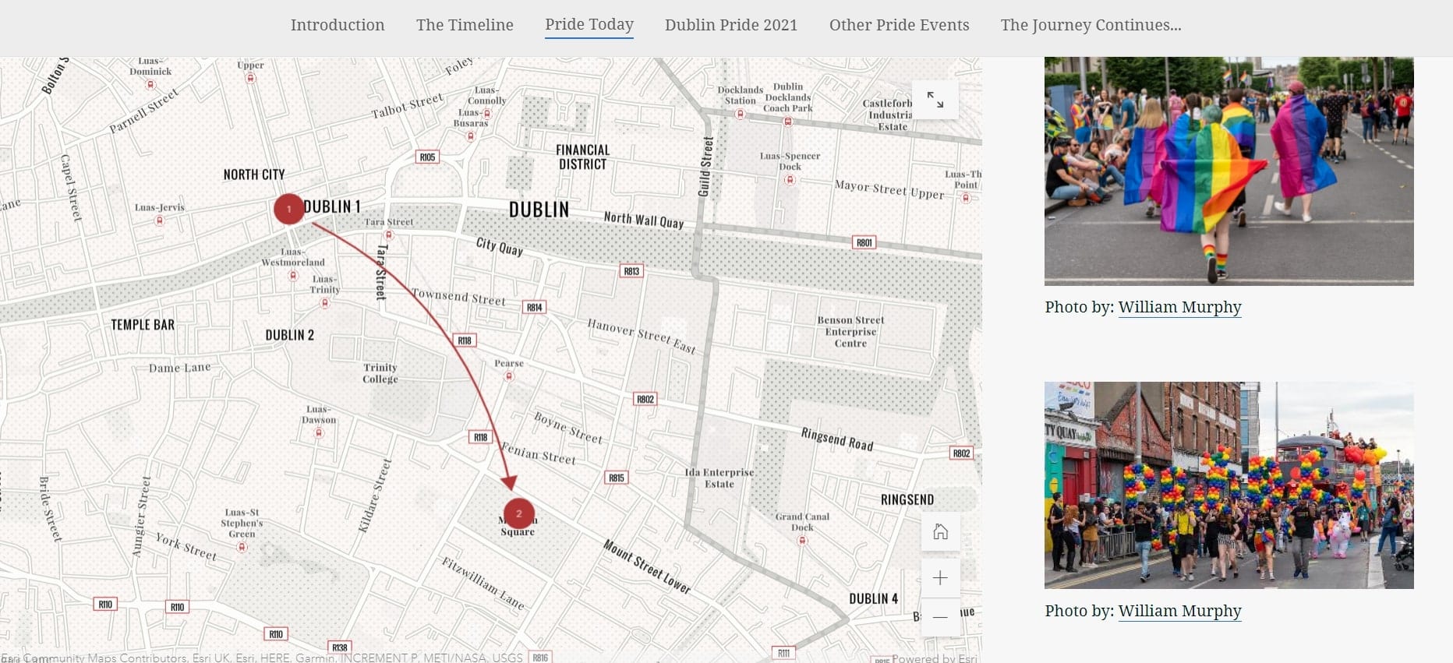Click the R138 road shield
The height and width of the screenshot is (663, 1453).
[340, 647]
